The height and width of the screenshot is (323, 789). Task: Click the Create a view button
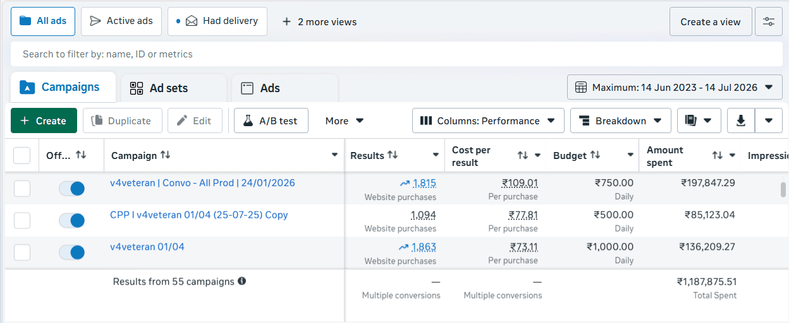pos(711,21)
